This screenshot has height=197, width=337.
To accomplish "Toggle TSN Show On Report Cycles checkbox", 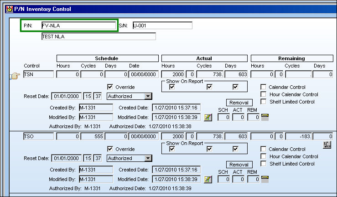I will 209,87.
